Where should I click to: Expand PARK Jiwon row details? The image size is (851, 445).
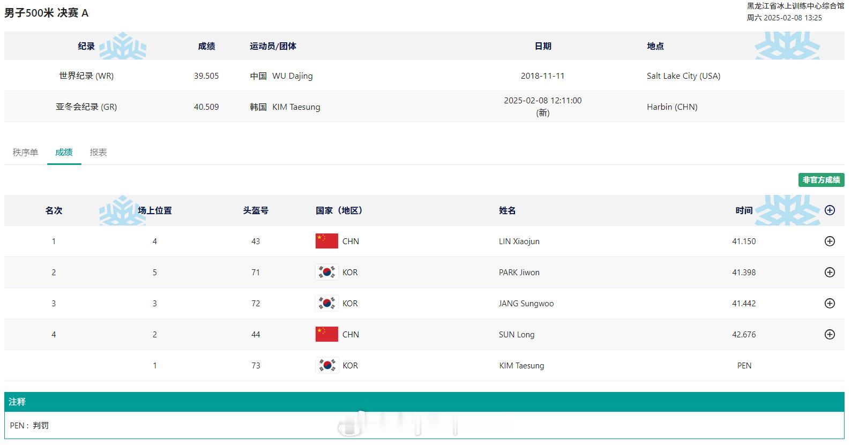[830, 273]
